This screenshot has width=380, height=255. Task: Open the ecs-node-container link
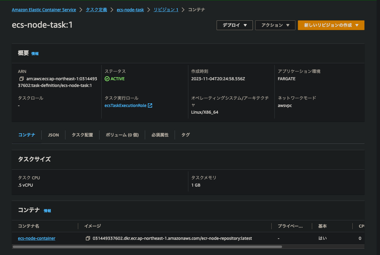click(37, 238)
